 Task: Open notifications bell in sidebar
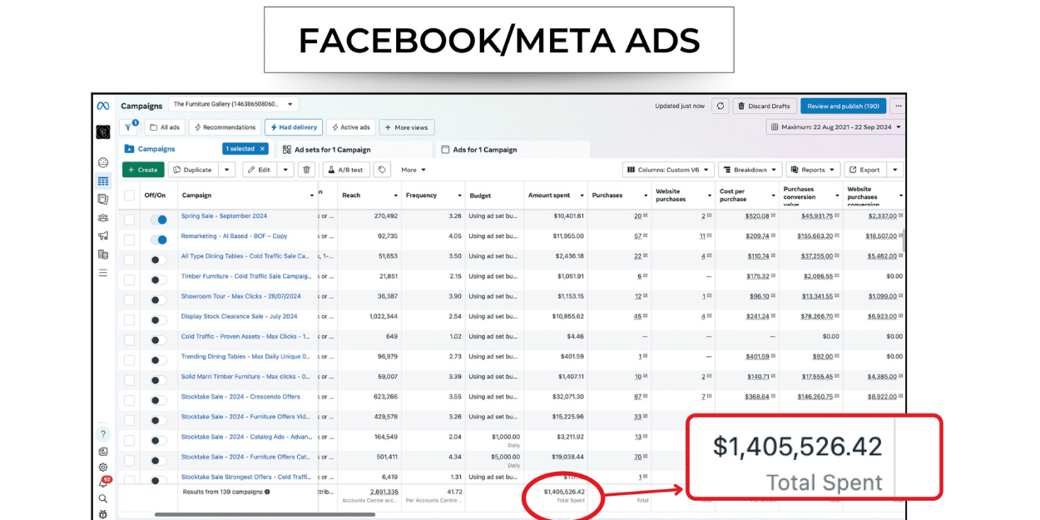point(103,483)
